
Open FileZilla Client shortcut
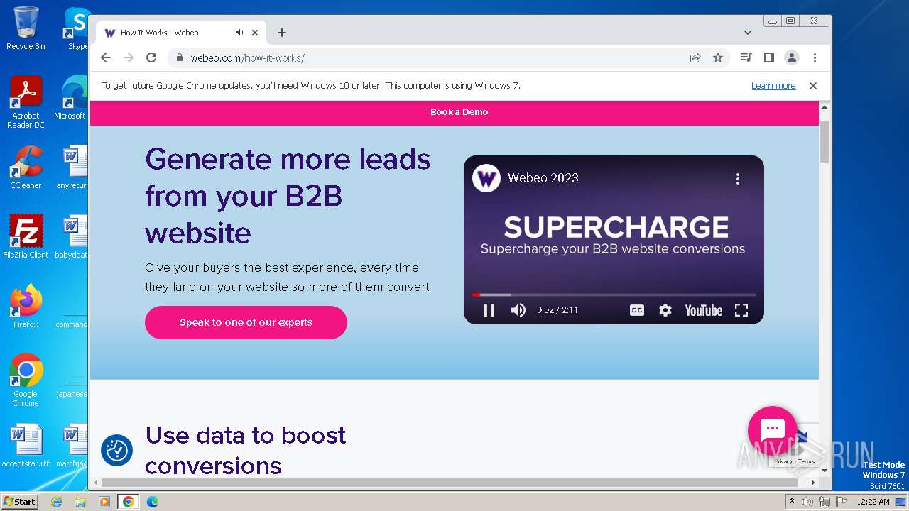click(26, 237)
